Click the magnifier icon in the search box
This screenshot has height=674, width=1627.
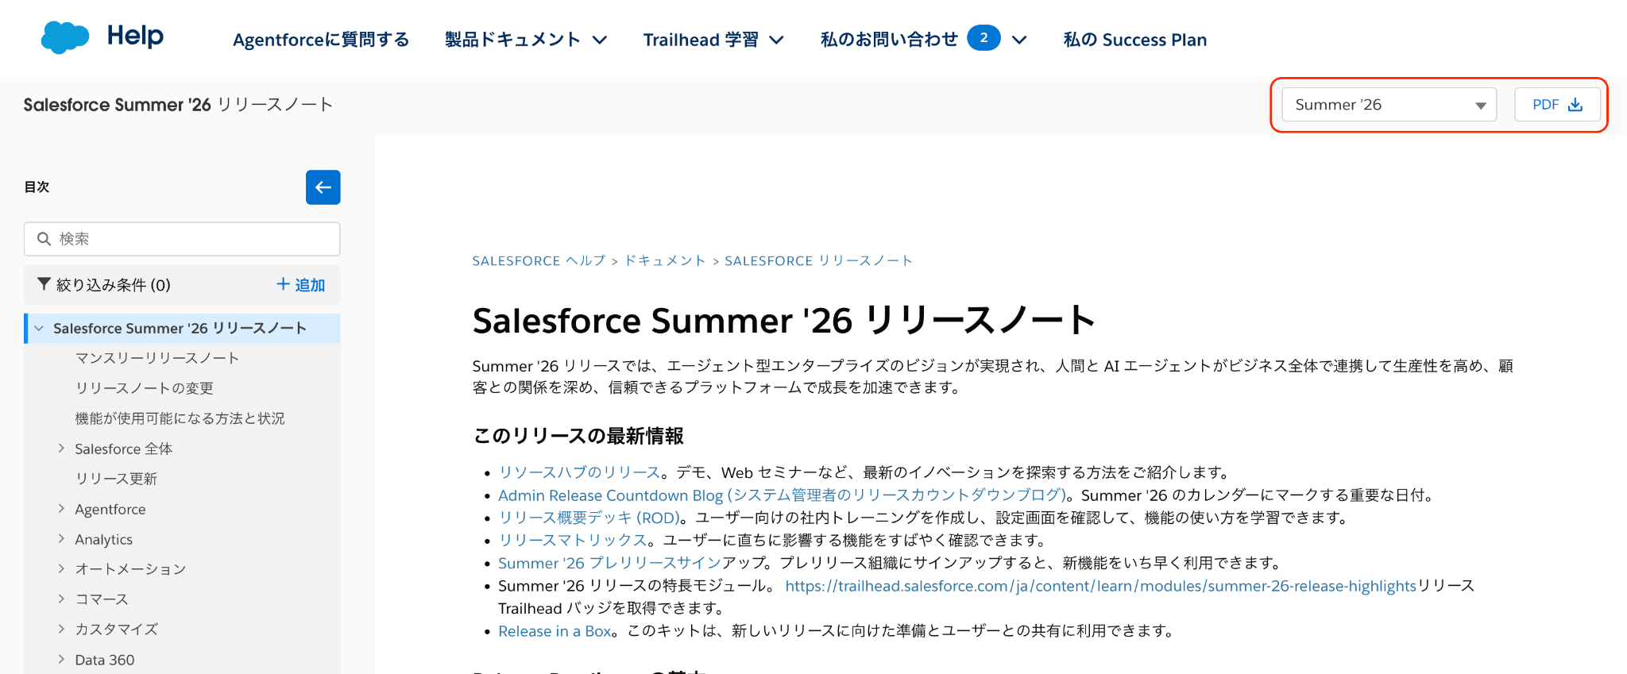44,239
